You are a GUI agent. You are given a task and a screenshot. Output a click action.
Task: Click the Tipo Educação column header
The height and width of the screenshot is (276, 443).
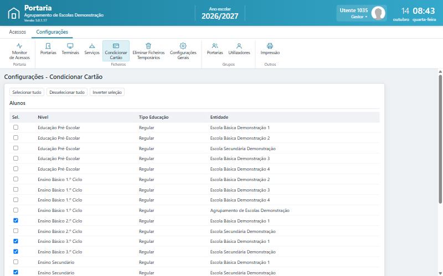click(x=153, y=117)
